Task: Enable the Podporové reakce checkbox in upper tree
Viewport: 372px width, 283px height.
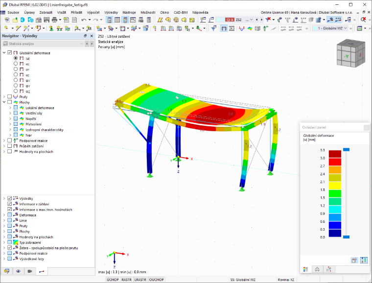Action: pyautogui.click(x=9, y=141)
